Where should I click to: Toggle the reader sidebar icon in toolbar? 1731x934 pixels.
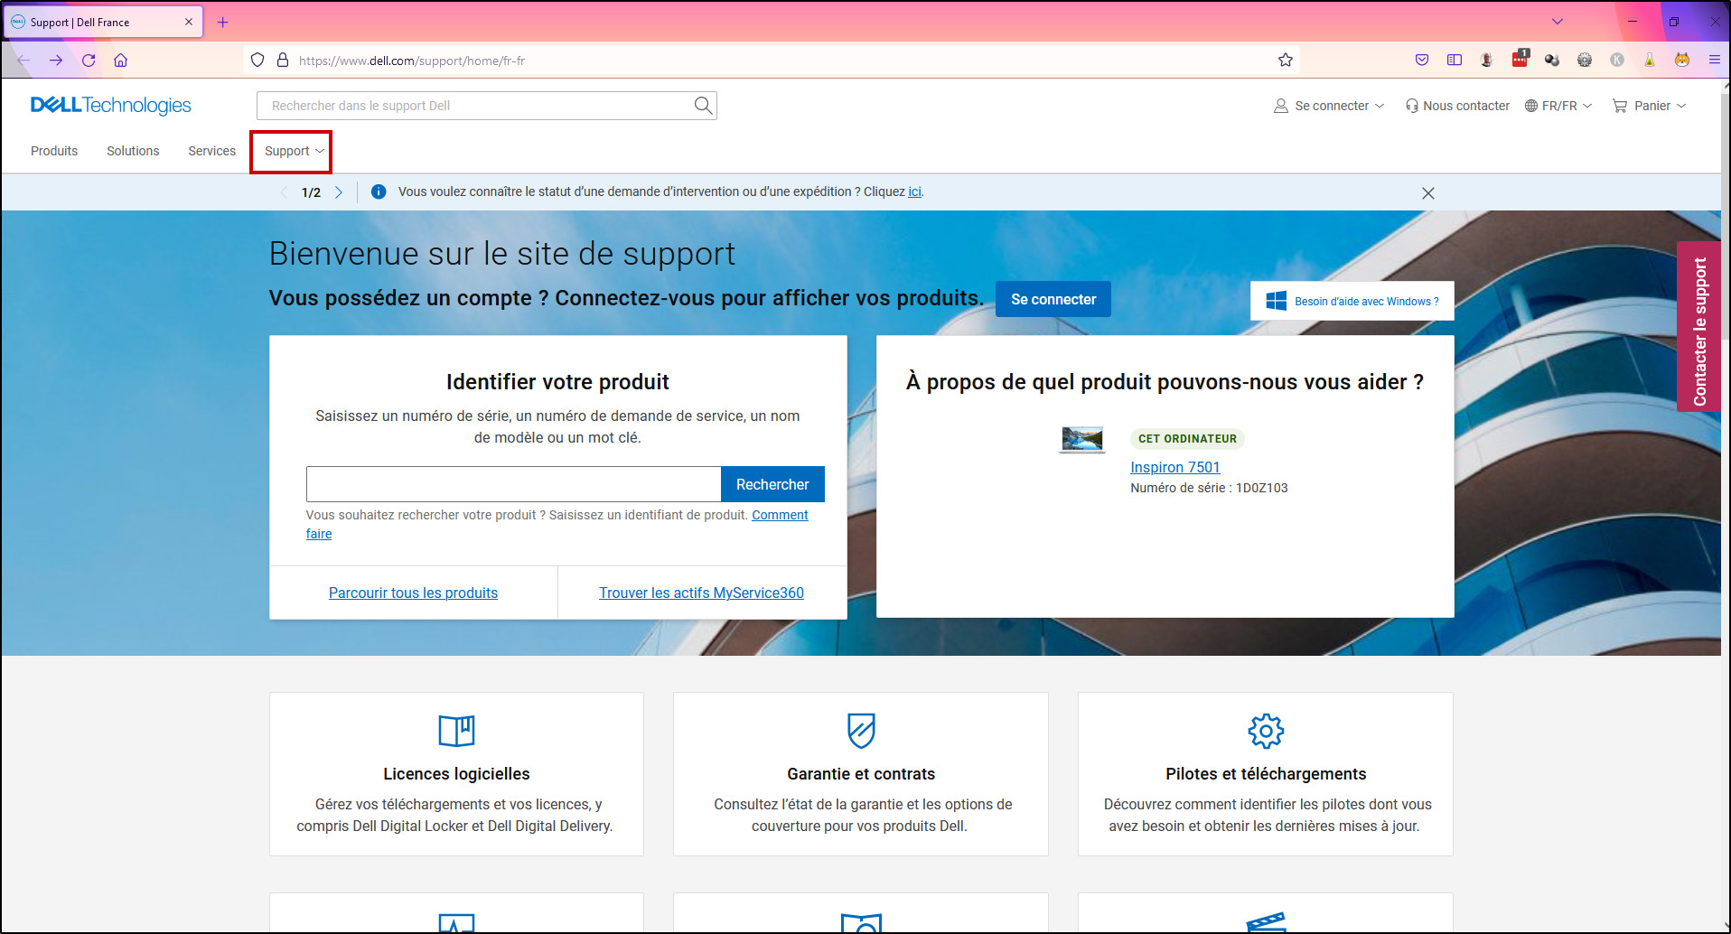tap(1455, 61)
